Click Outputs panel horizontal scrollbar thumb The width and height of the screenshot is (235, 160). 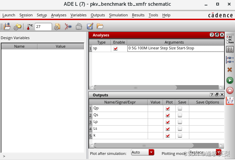(144, 145)
